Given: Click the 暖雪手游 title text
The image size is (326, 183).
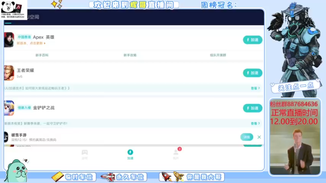Looking at the screenshot, I should (x=19, y=135).
